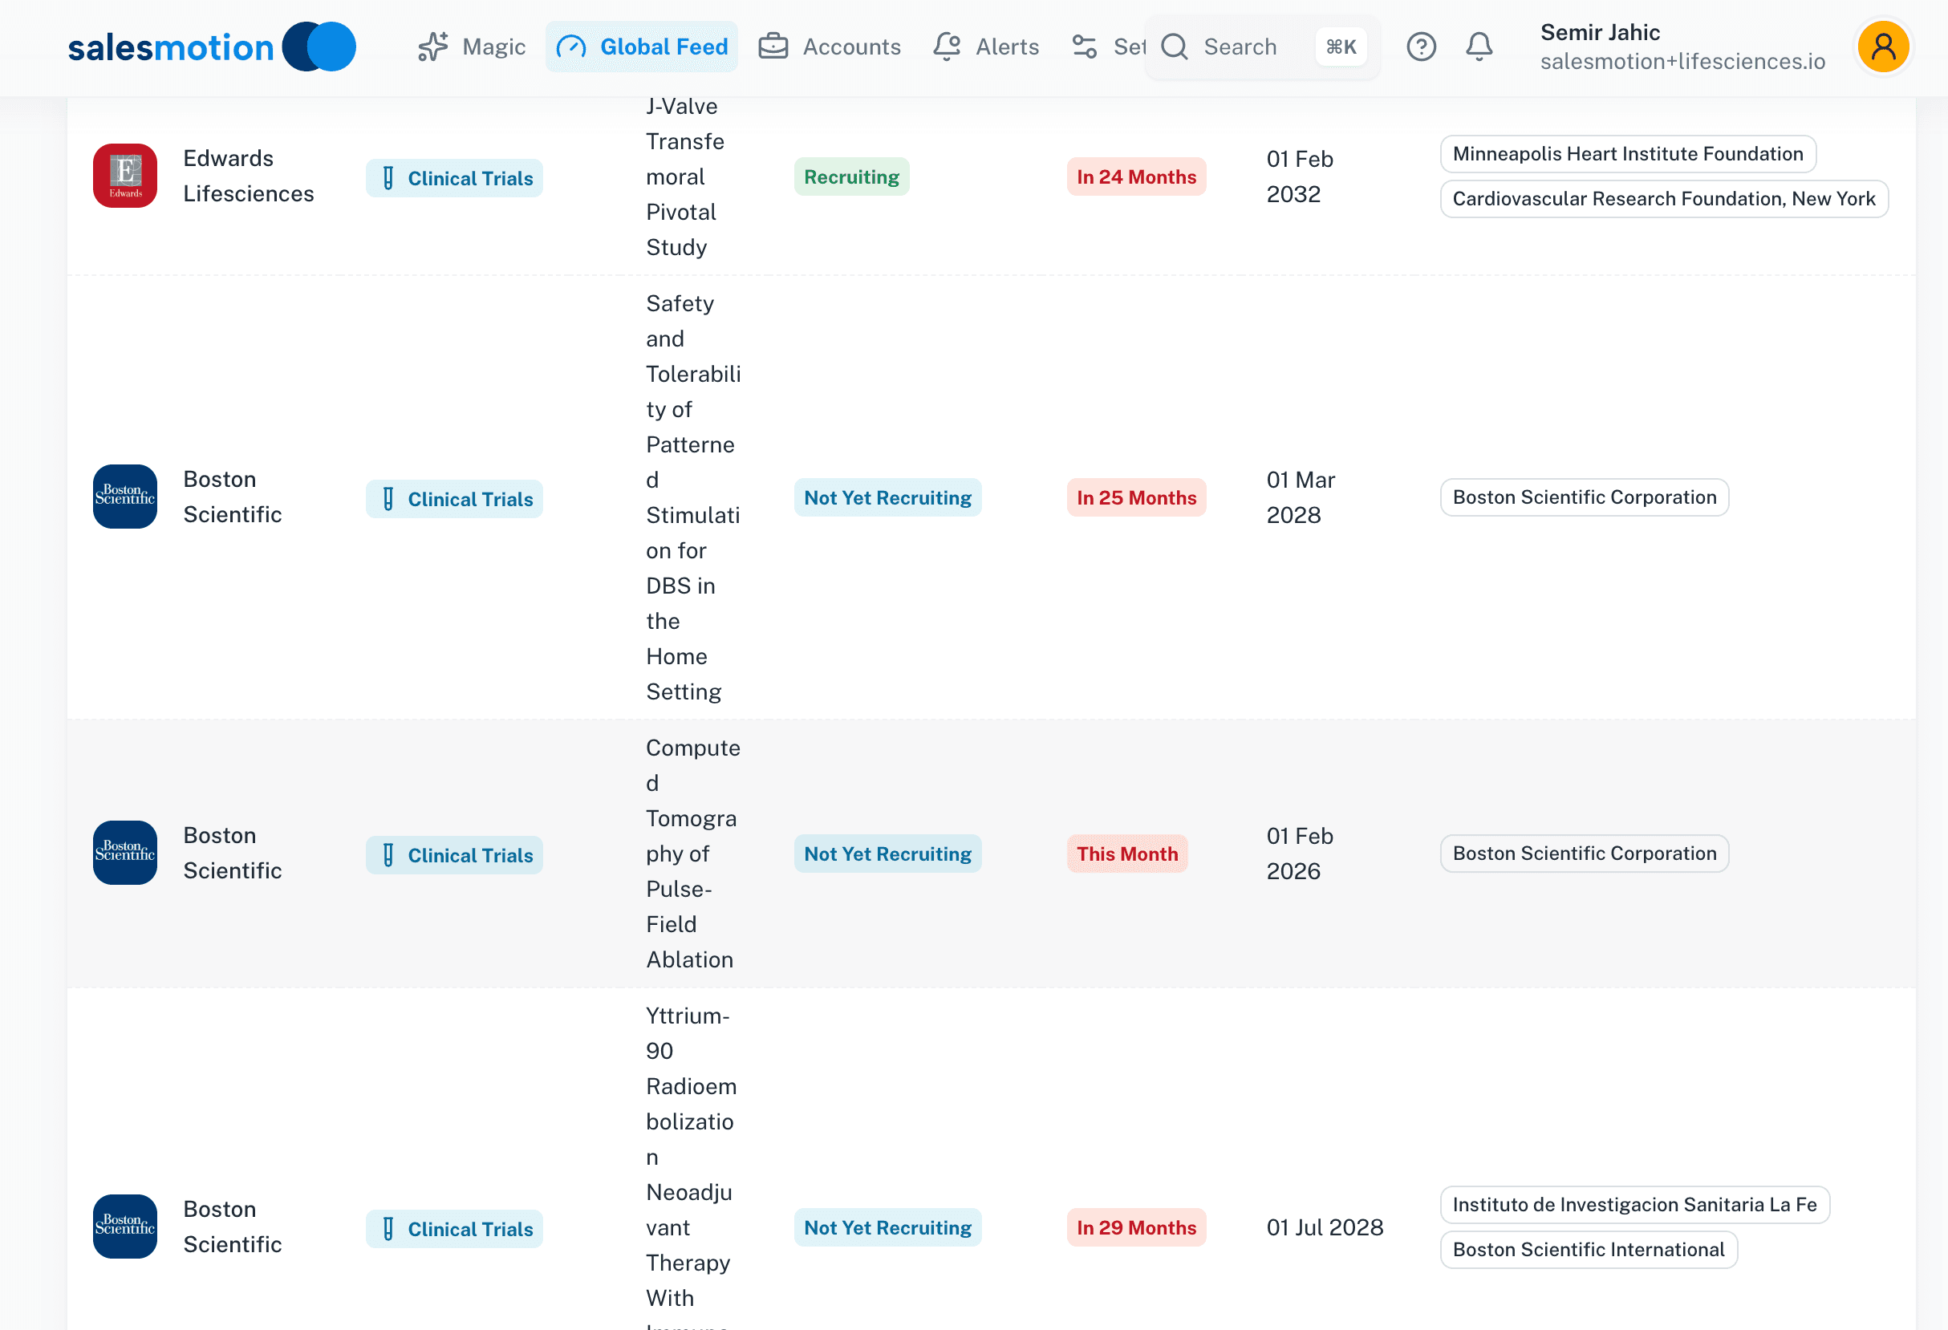Open the Magic tab label

[493, 47]
